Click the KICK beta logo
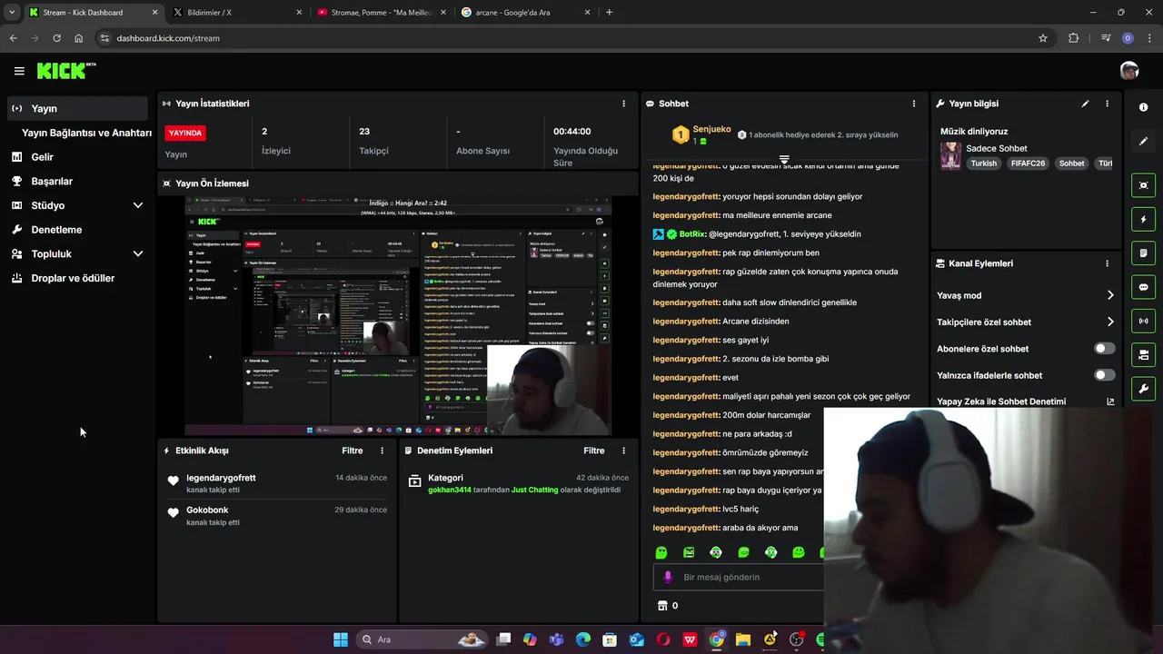The image size is (1163, 654). 66,71
